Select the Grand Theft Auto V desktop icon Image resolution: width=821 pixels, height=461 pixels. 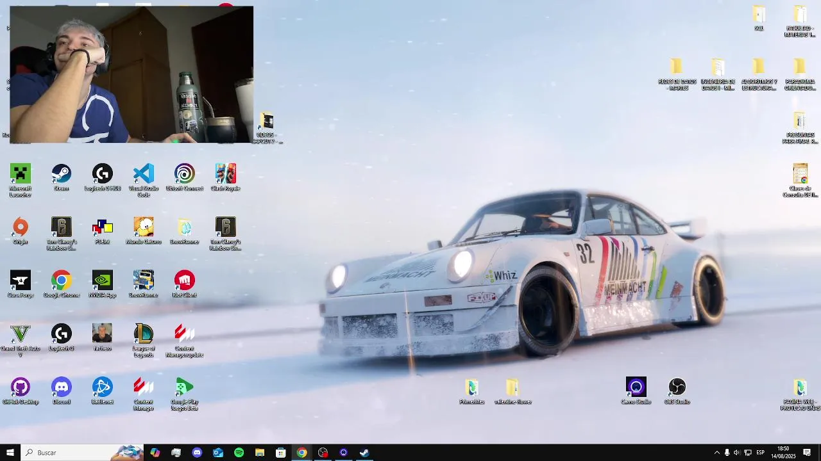21,341
